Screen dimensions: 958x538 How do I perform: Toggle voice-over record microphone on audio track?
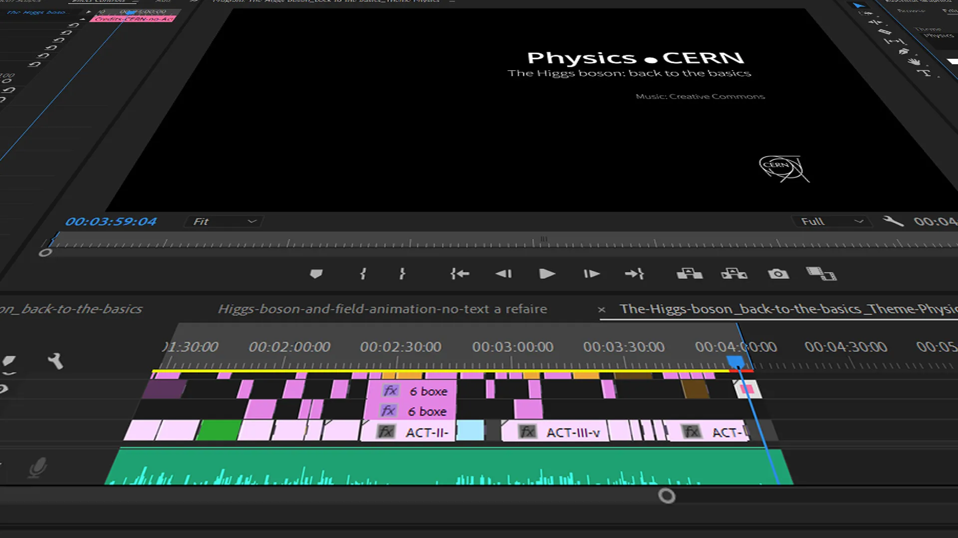[x=37, y=468]
